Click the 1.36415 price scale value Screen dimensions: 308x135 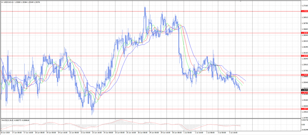click(x=305, y=41)
